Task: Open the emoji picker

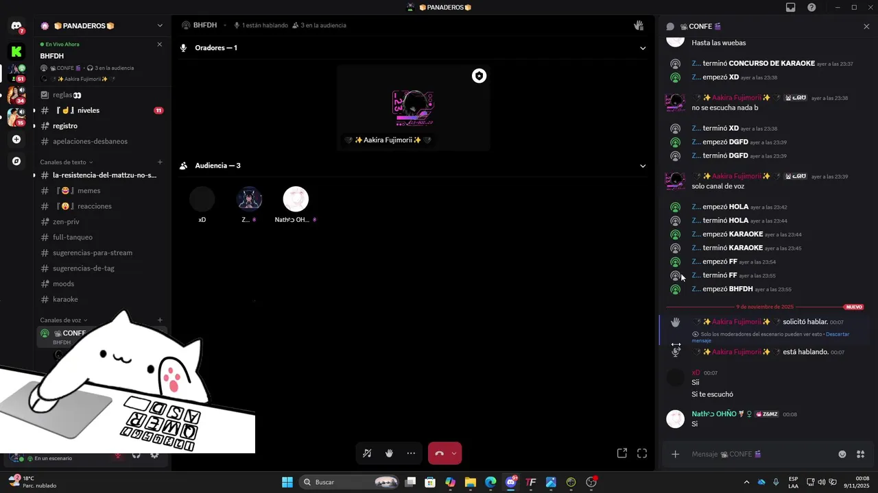Action: [842, 454]
